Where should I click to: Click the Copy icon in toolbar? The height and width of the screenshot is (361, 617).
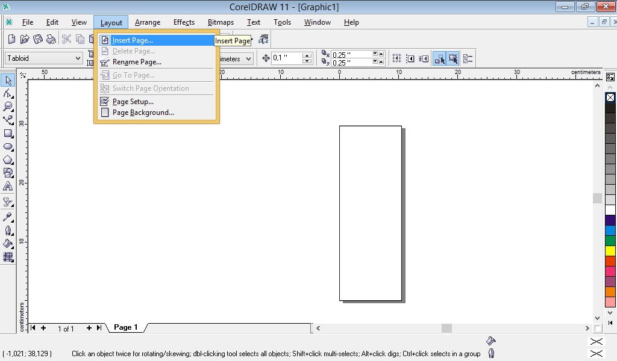(80, 39)
